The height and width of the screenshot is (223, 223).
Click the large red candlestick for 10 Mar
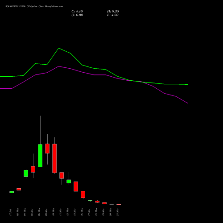tap(54, 158)
